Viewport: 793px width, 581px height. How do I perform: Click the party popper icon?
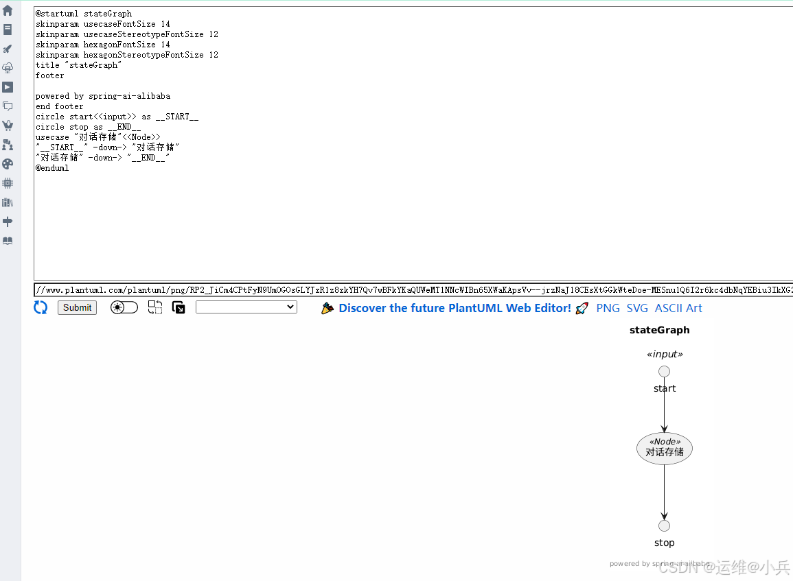click(x=327, y=308)
